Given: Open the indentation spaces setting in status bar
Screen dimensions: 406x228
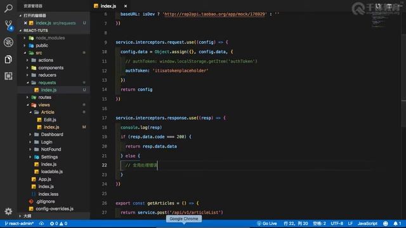Looking at the screenshot, I should tap(319, 224).
